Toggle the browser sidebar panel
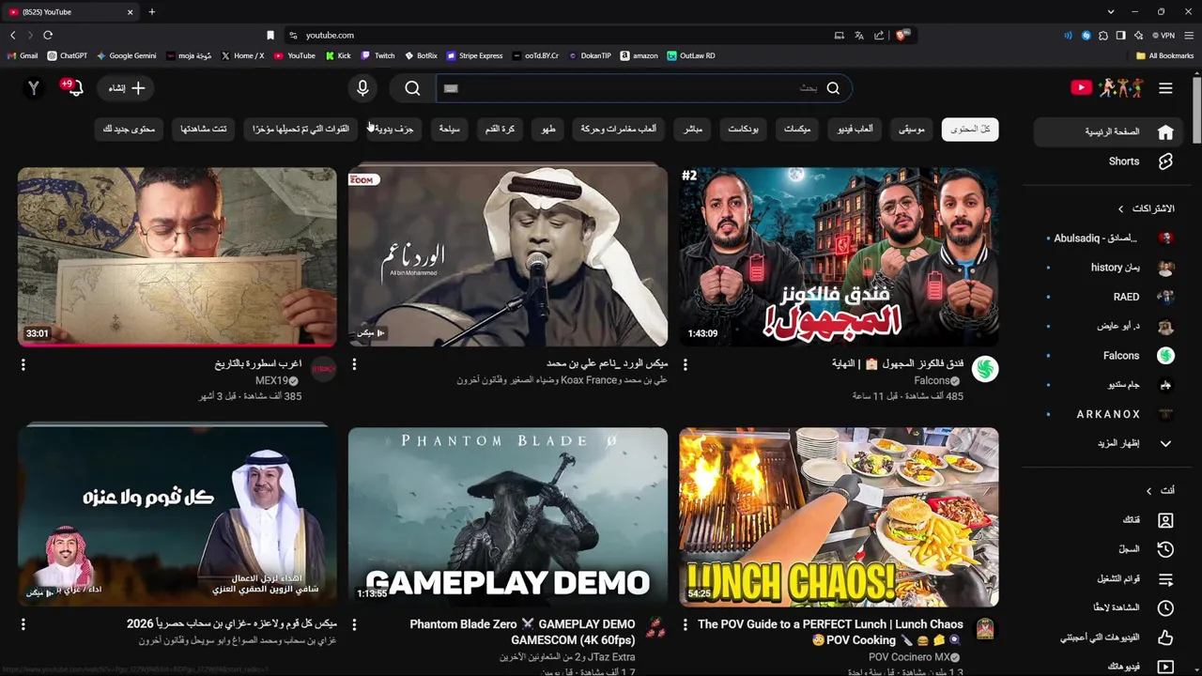This screenshot has height=676, width=1202. pos(1120,36)
